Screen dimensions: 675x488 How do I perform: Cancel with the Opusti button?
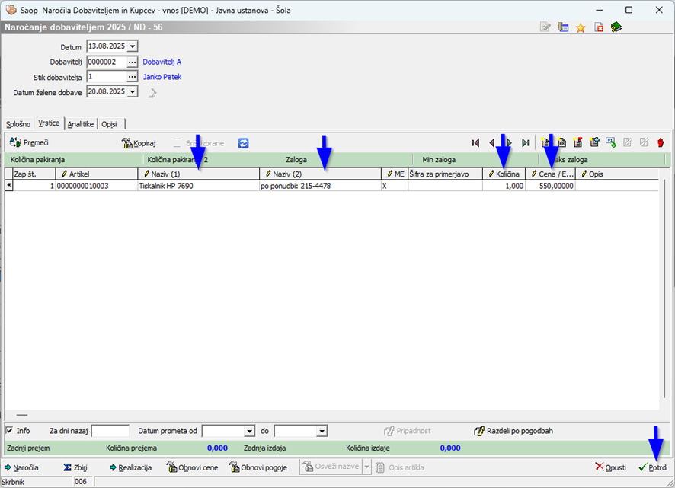coord(610,467)
